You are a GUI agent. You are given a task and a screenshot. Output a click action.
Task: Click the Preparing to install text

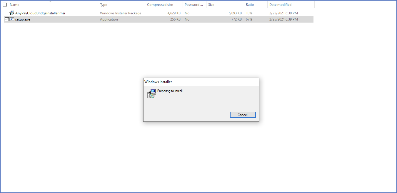coord(171,91)
